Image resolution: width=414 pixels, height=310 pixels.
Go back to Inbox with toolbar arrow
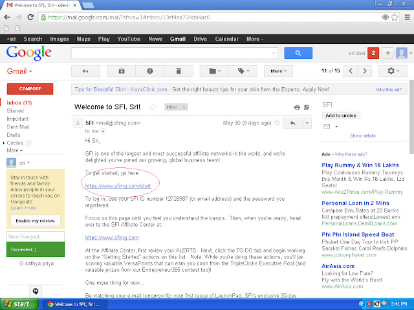coord(85,71)
